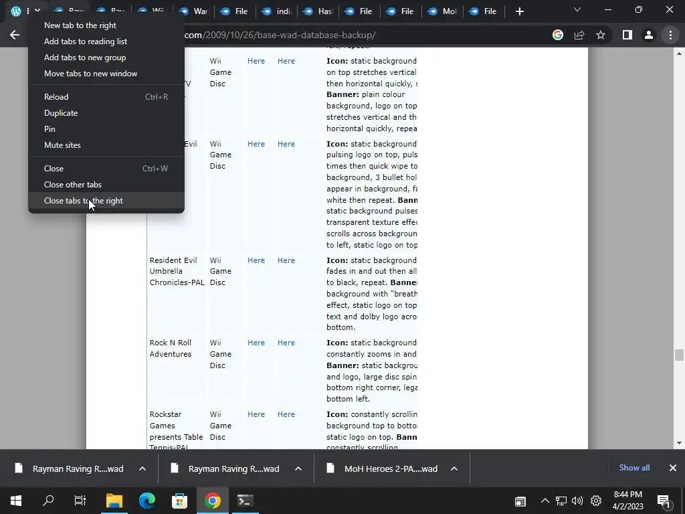Show hidden system tray icons
This screenshot has width=685, height=514.
pos(545,501)
